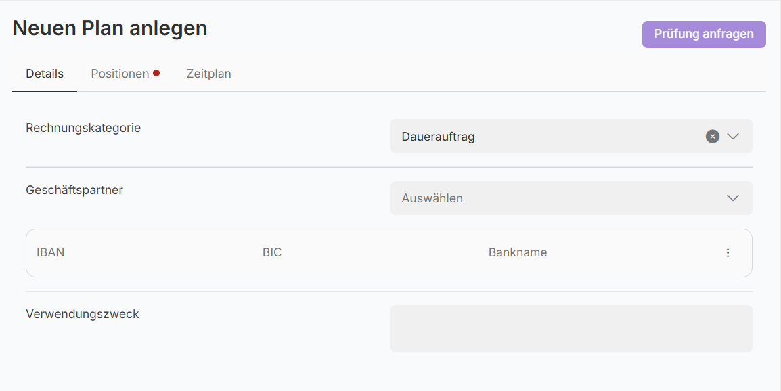Click the BIC field in the bank row
The image size is (781, 391).
272,253
